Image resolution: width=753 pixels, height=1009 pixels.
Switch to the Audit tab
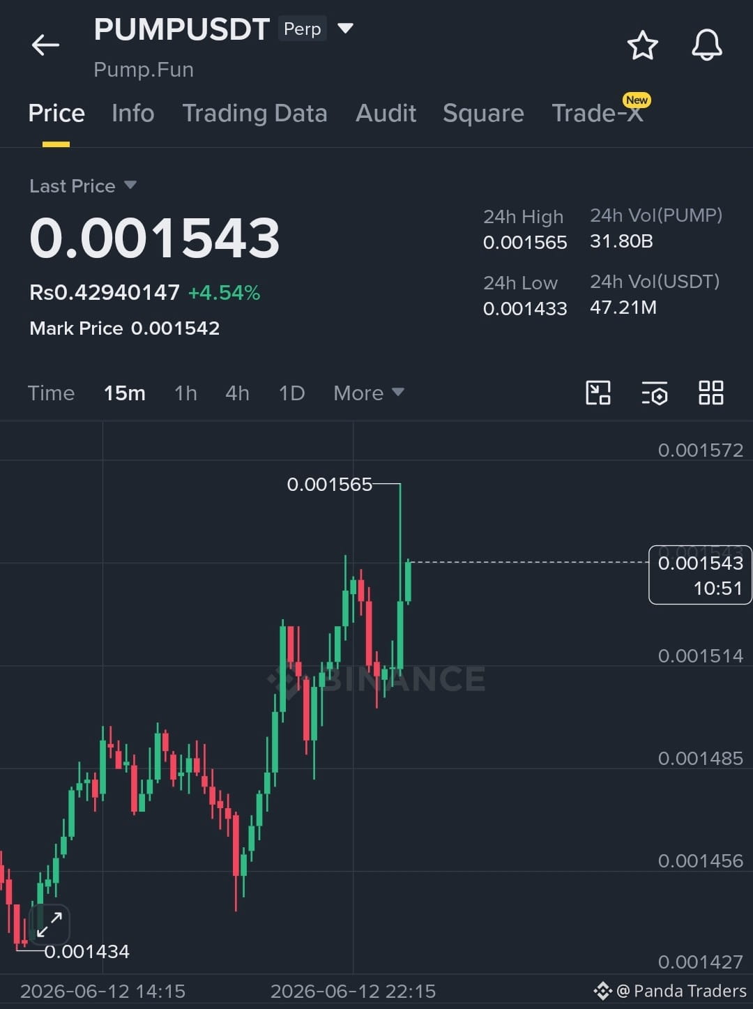click(x=386, y=113)
